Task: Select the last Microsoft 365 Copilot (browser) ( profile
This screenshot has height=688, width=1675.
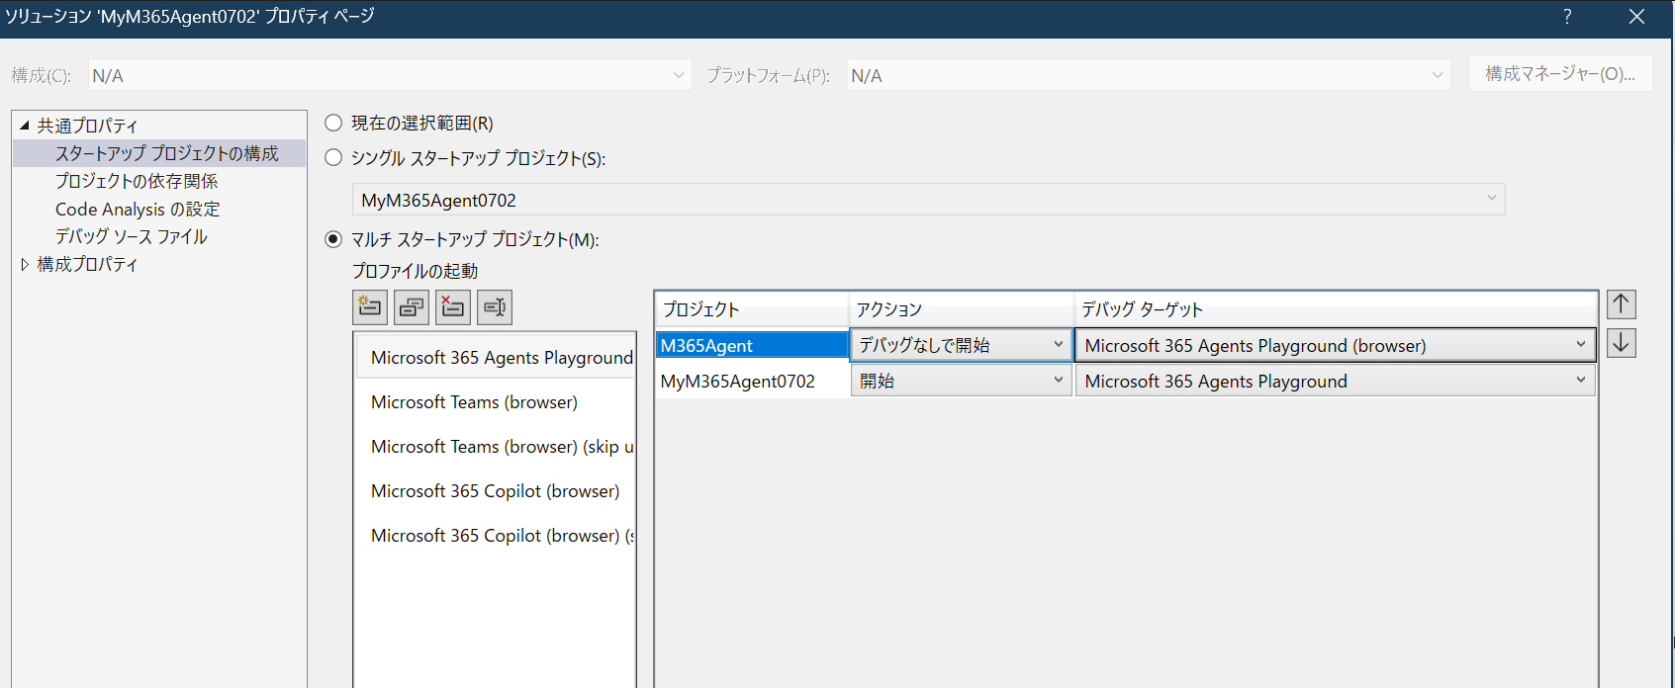Action: (x=495, y=535)
